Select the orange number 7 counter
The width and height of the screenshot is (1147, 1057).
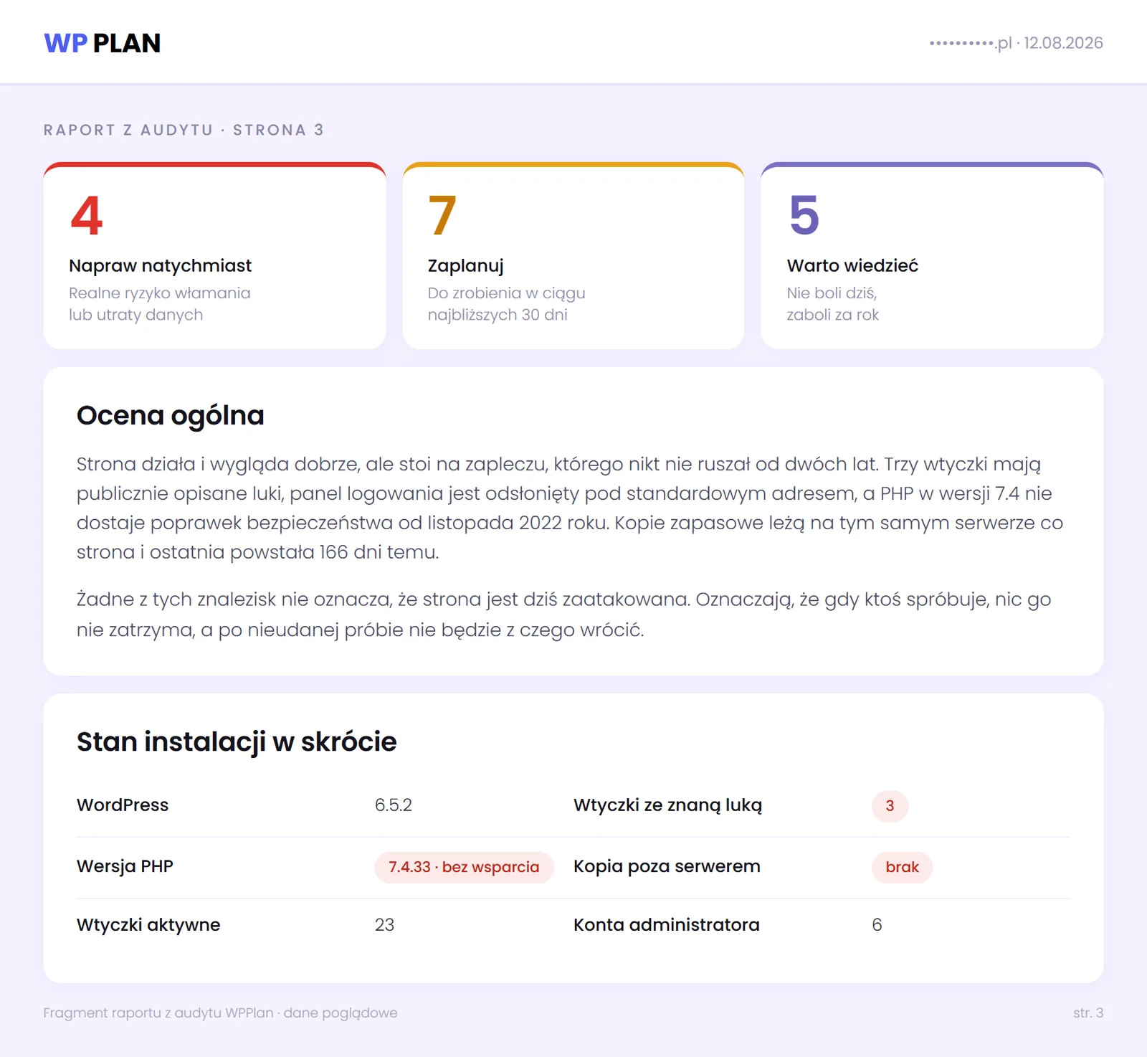[442, 215]
